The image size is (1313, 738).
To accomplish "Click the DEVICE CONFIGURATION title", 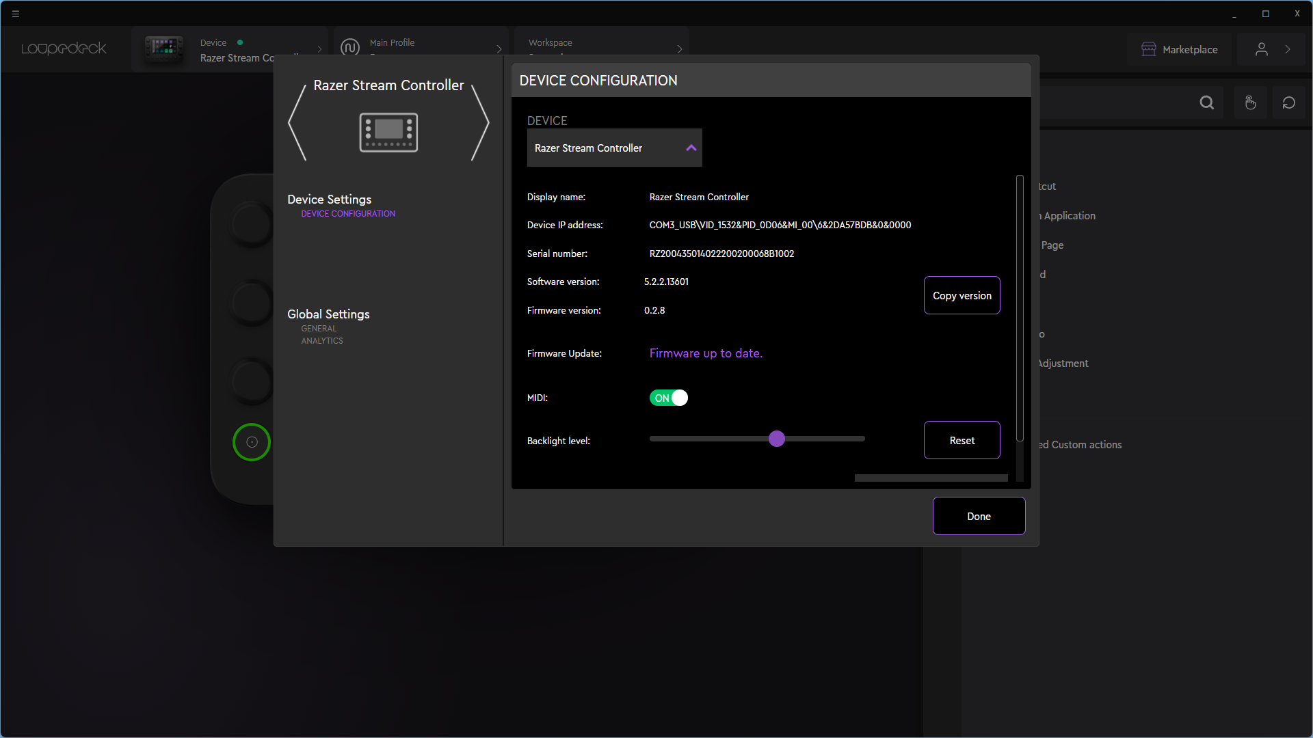I will (x=598, y=81).
